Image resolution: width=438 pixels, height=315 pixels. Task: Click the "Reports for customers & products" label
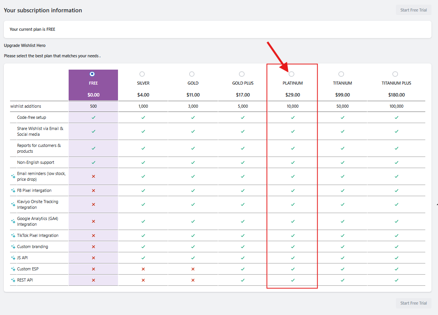click(x=39, y=148)
